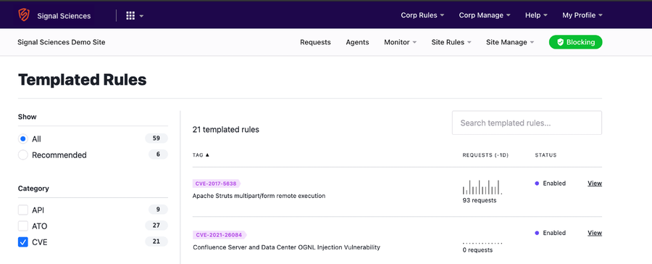Viewport: 652px width, 264px height.
Task: Check the API category checkbox
Action: (x=23, y=210)
